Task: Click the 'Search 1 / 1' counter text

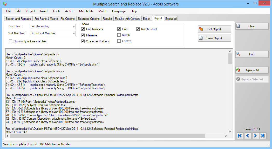Action: [x=252, y=129]
